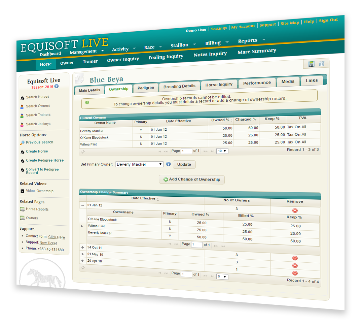Screen dimensions: 361x325
Task: Click Ownership Change Summary bottom page number field
Action: 186,274
